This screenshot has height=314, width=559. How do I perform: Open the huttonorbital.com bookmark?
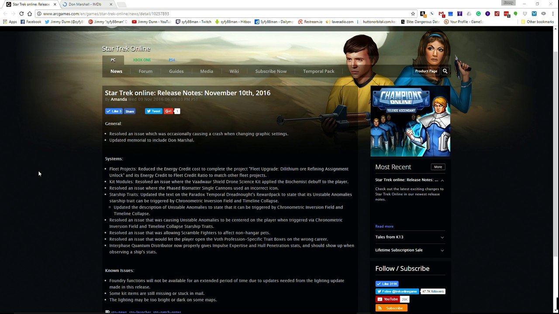coord(377,22)
